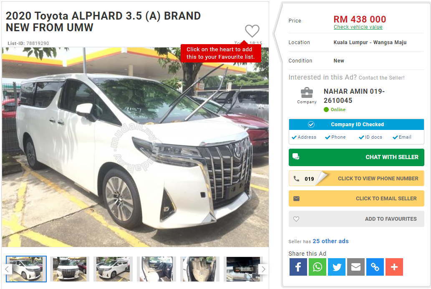Share this ad via WhatsApp
Image resolution: width=431 pixels, height=289 pixels.
click(x=317, y=267)
